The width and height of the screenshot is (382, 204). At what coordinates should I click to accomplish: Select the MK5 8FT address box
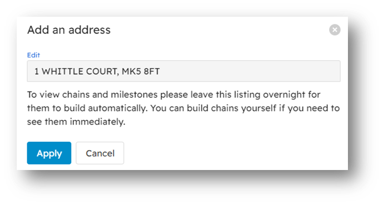pyautogui.click(x=184, y=71)
